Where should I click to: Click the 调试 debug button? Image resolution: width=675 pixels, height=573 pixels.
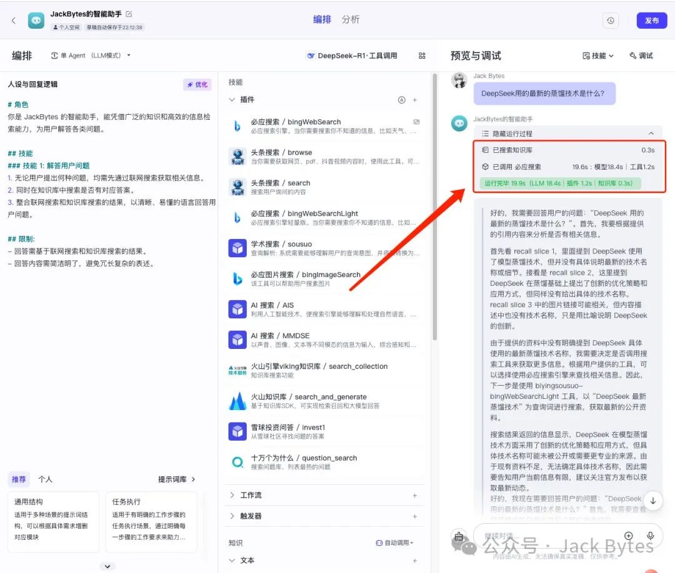[x=641, y=56]
